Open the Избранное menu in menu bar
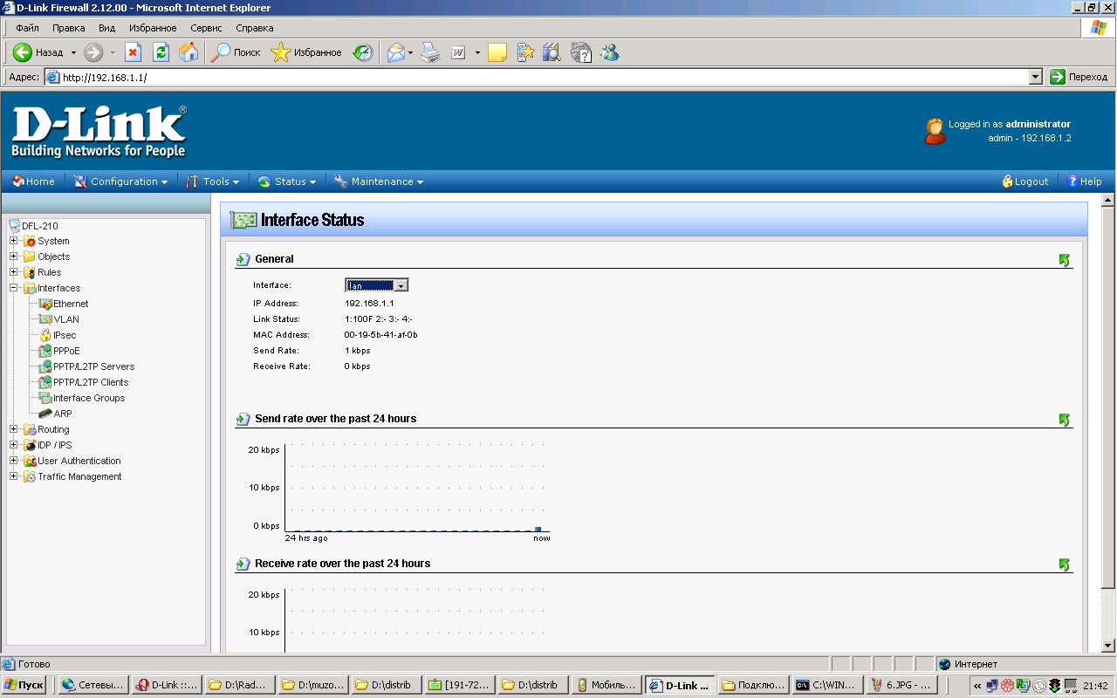This screenshot has height=698, width=1117. [x=153, y=28]
